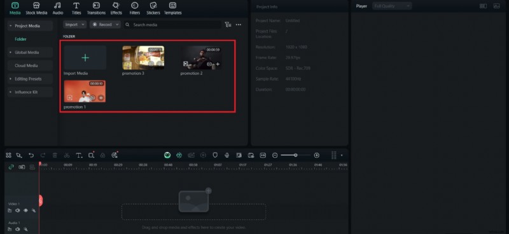Zoom in timeline with plus button
The height and width of the screenshot is (234, 509).
click(x=316, y=155)
